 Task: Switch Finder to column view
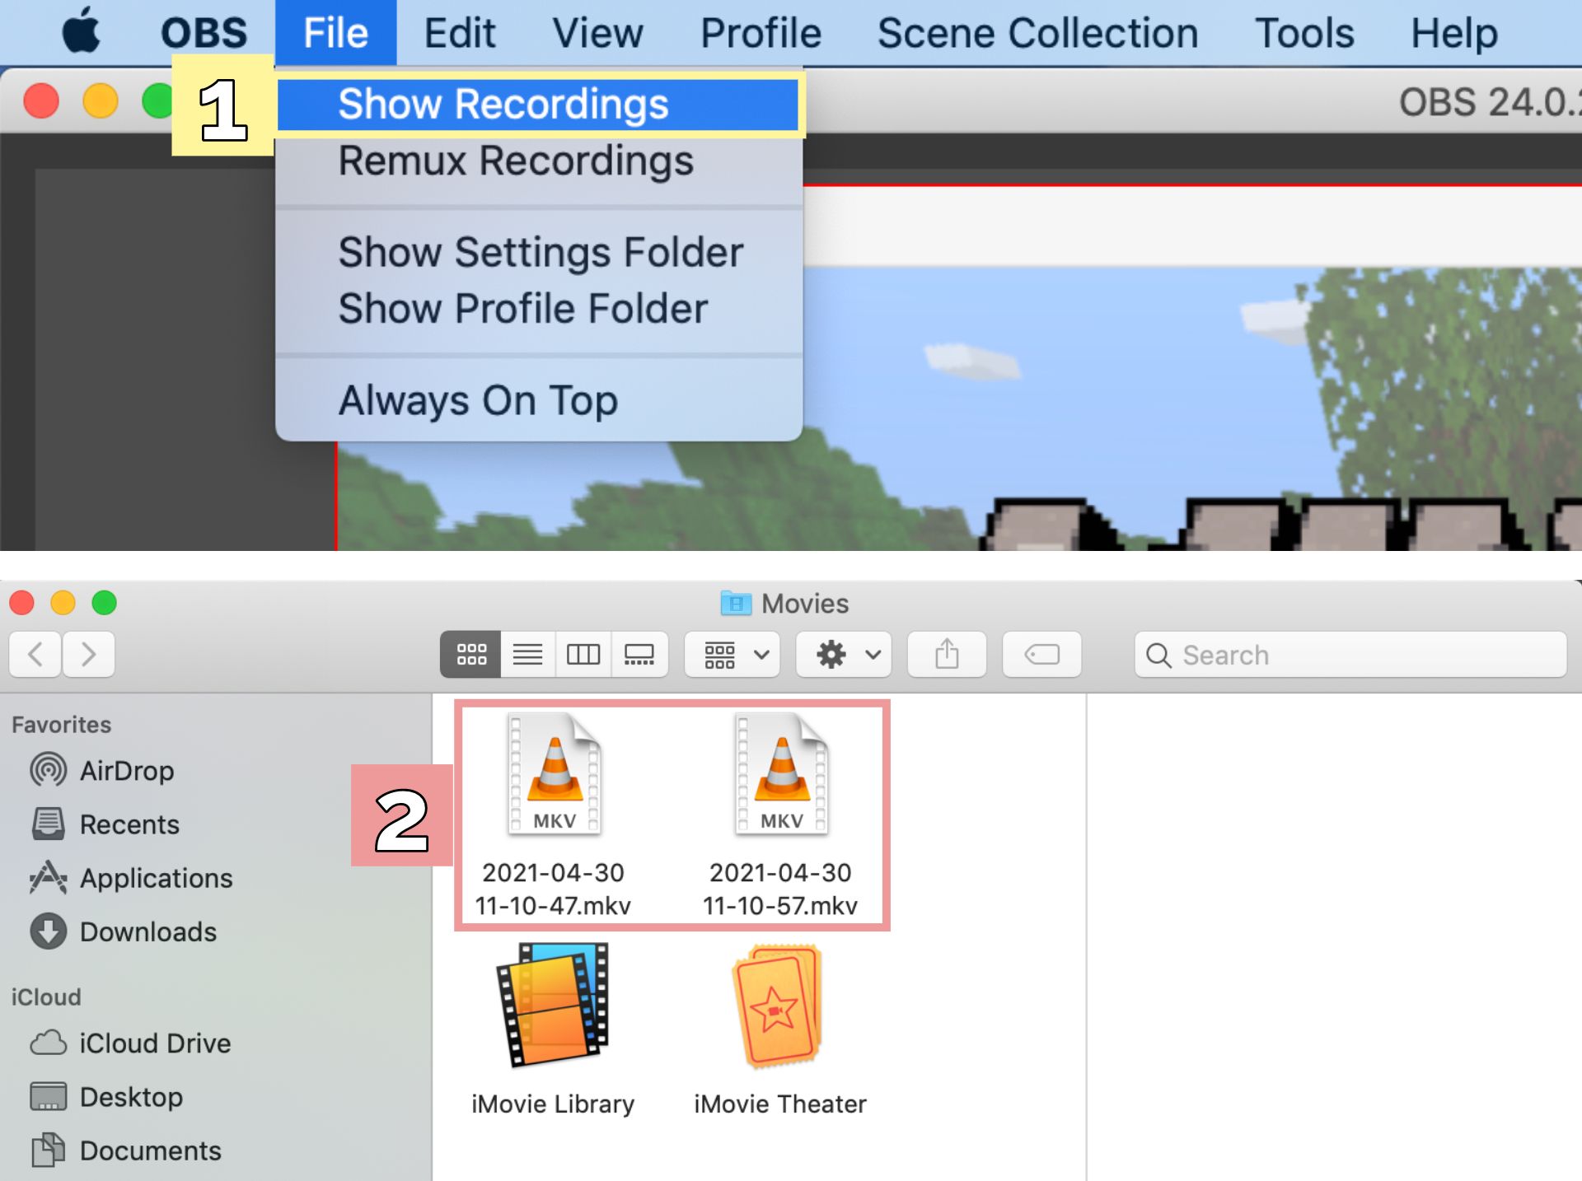click(x=583, y=655)
